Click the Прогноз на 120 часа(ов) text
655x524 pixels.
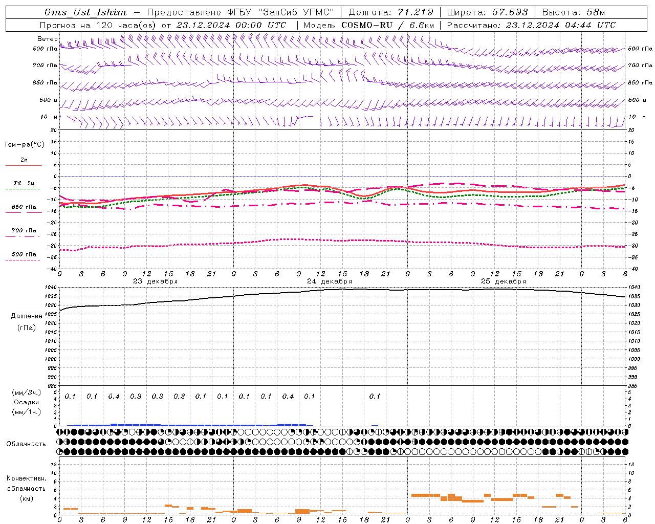click(x=98, y=25)
